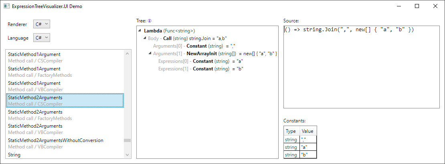445x164 pixels.
Task: Select the string type cell beside "b"
Action: (x=292, y=155)
